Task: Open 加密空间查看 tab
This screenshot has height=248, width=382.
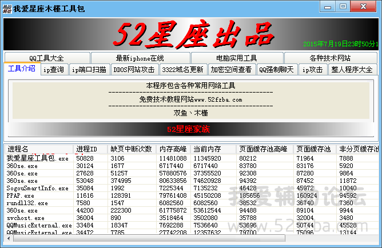Action: click(232, 70)
